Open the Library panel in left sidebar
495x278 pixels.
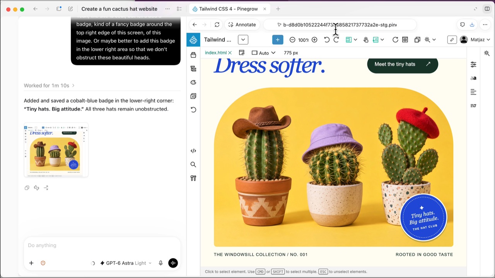tap(193, 55)
